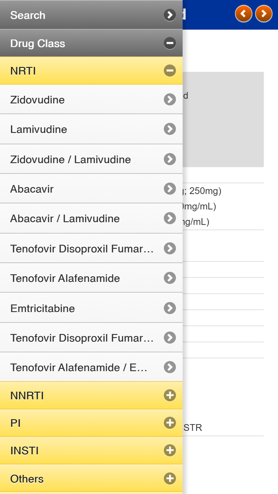Click the chevron icon for Emtricitabine
The height and width of the screenshot is (494, 278).
tap(170, 308)
